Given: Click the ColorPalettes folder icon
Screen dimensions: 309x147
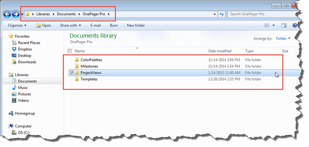Looking at the screenshot, I should click(x=77, y=60).
